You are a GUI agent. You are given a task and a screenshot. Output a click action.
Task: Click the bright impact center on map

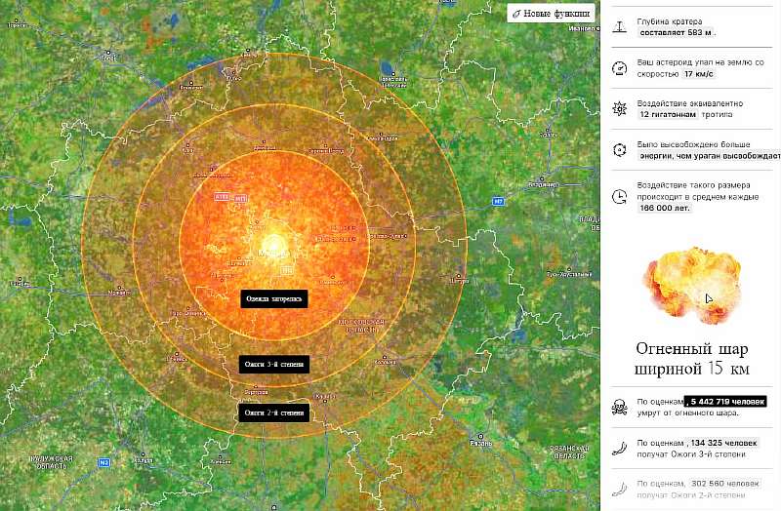(269, 244)
